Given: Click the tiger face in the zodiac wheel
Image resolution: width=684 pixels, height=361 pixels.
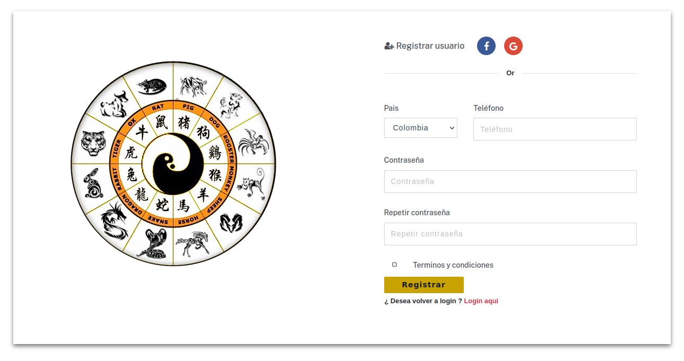Looking at the screenshot, I should [x=93, y=143].
